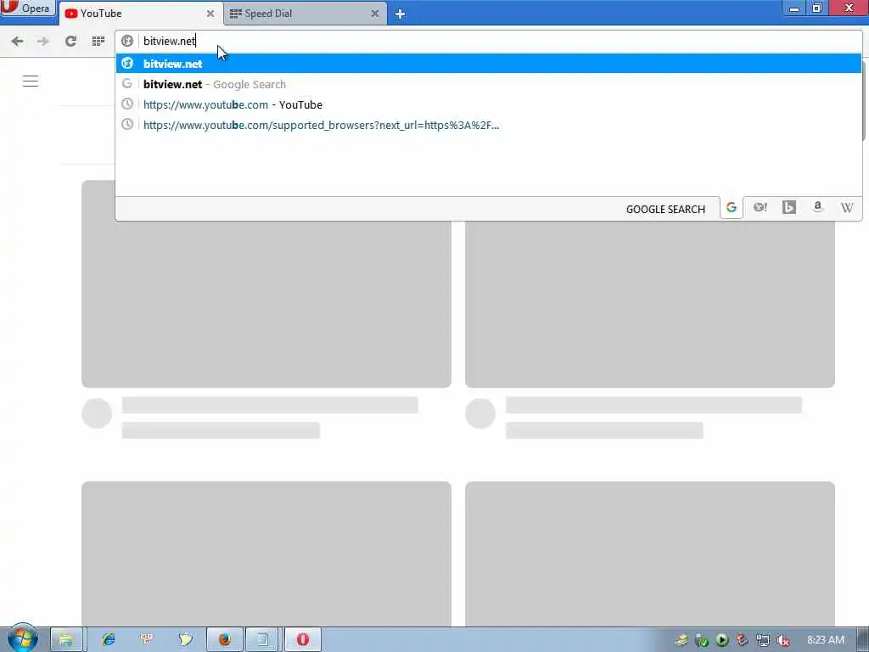Select Yahoo as search engine
Viewport: 869px width, 652px height.
click(760, 207)
